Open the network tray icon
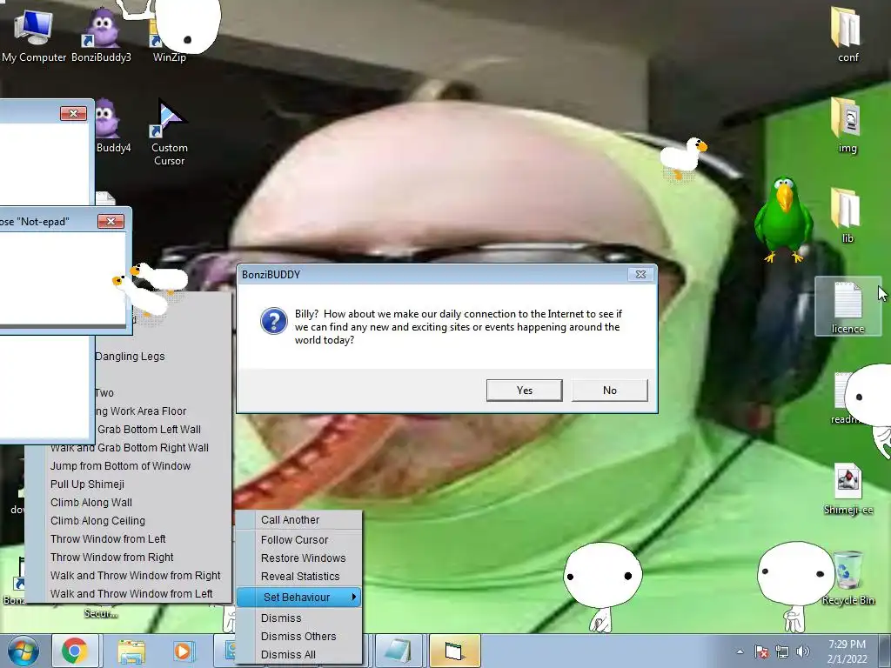The image size is (891, 668). (782, 651)
